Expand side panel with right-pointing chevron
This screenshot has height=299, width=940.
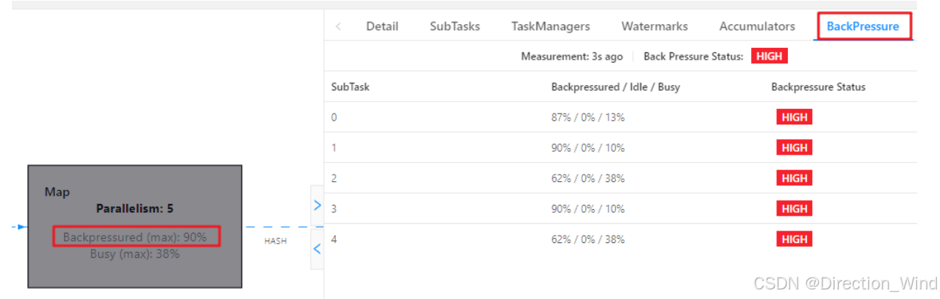[x=317, y=205]
